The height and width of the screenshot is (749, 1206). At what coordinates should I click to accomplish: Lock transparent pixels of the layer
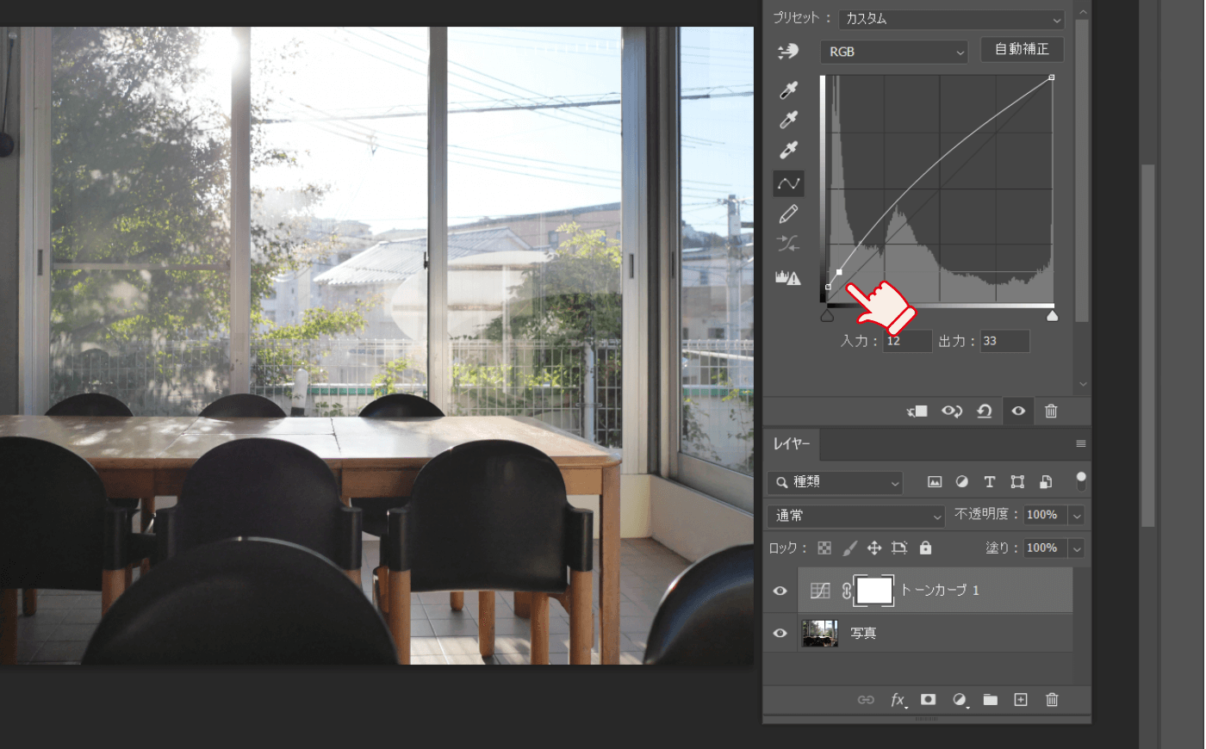click(824, 548)
